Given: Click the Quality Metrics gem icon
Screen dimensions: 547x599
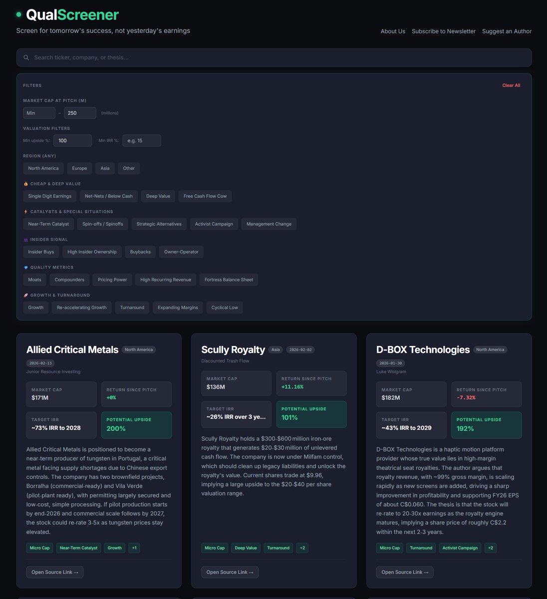Looking at the screenshot, I should click(x=26, y=268).
